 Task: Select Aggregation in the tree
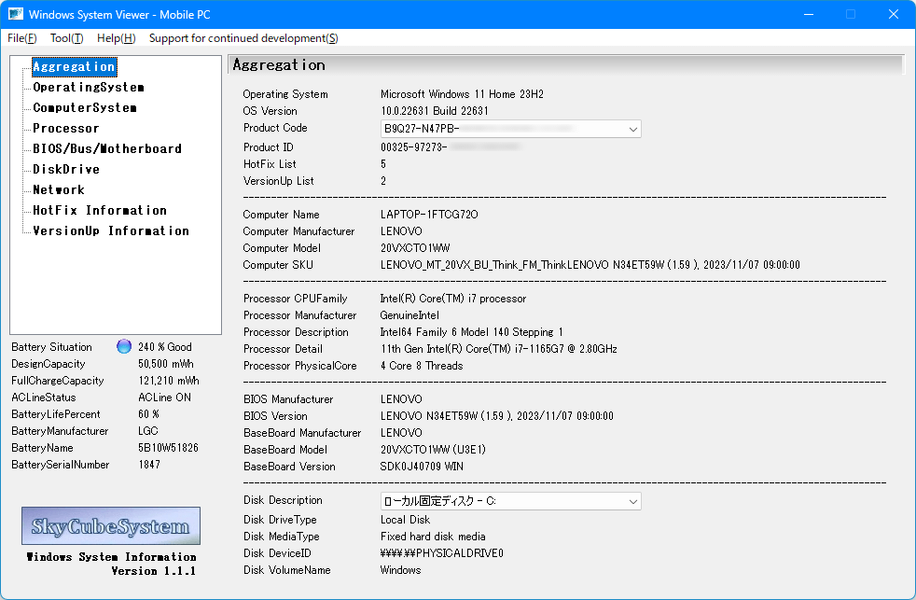tap(75, 66)
